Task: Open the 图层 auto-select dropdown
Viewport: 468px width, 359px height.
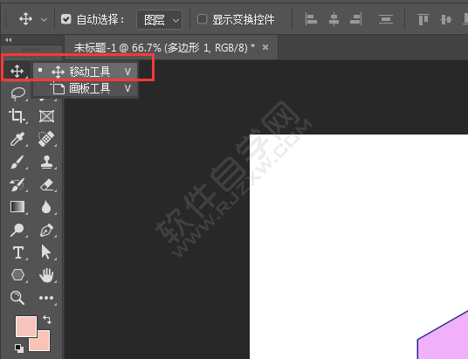Action: coord(160,20)
